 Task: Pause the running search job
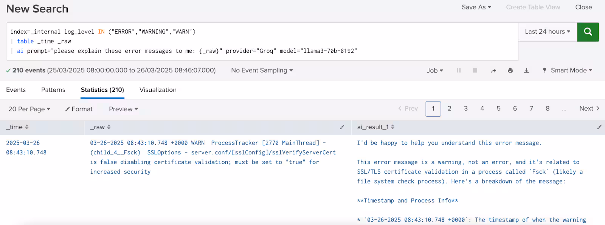pos(459,71)
